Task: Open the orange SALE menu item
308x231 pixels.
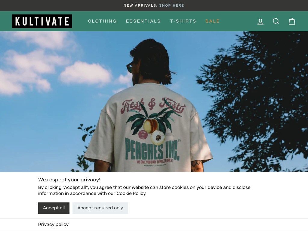Action: [212, 21]
